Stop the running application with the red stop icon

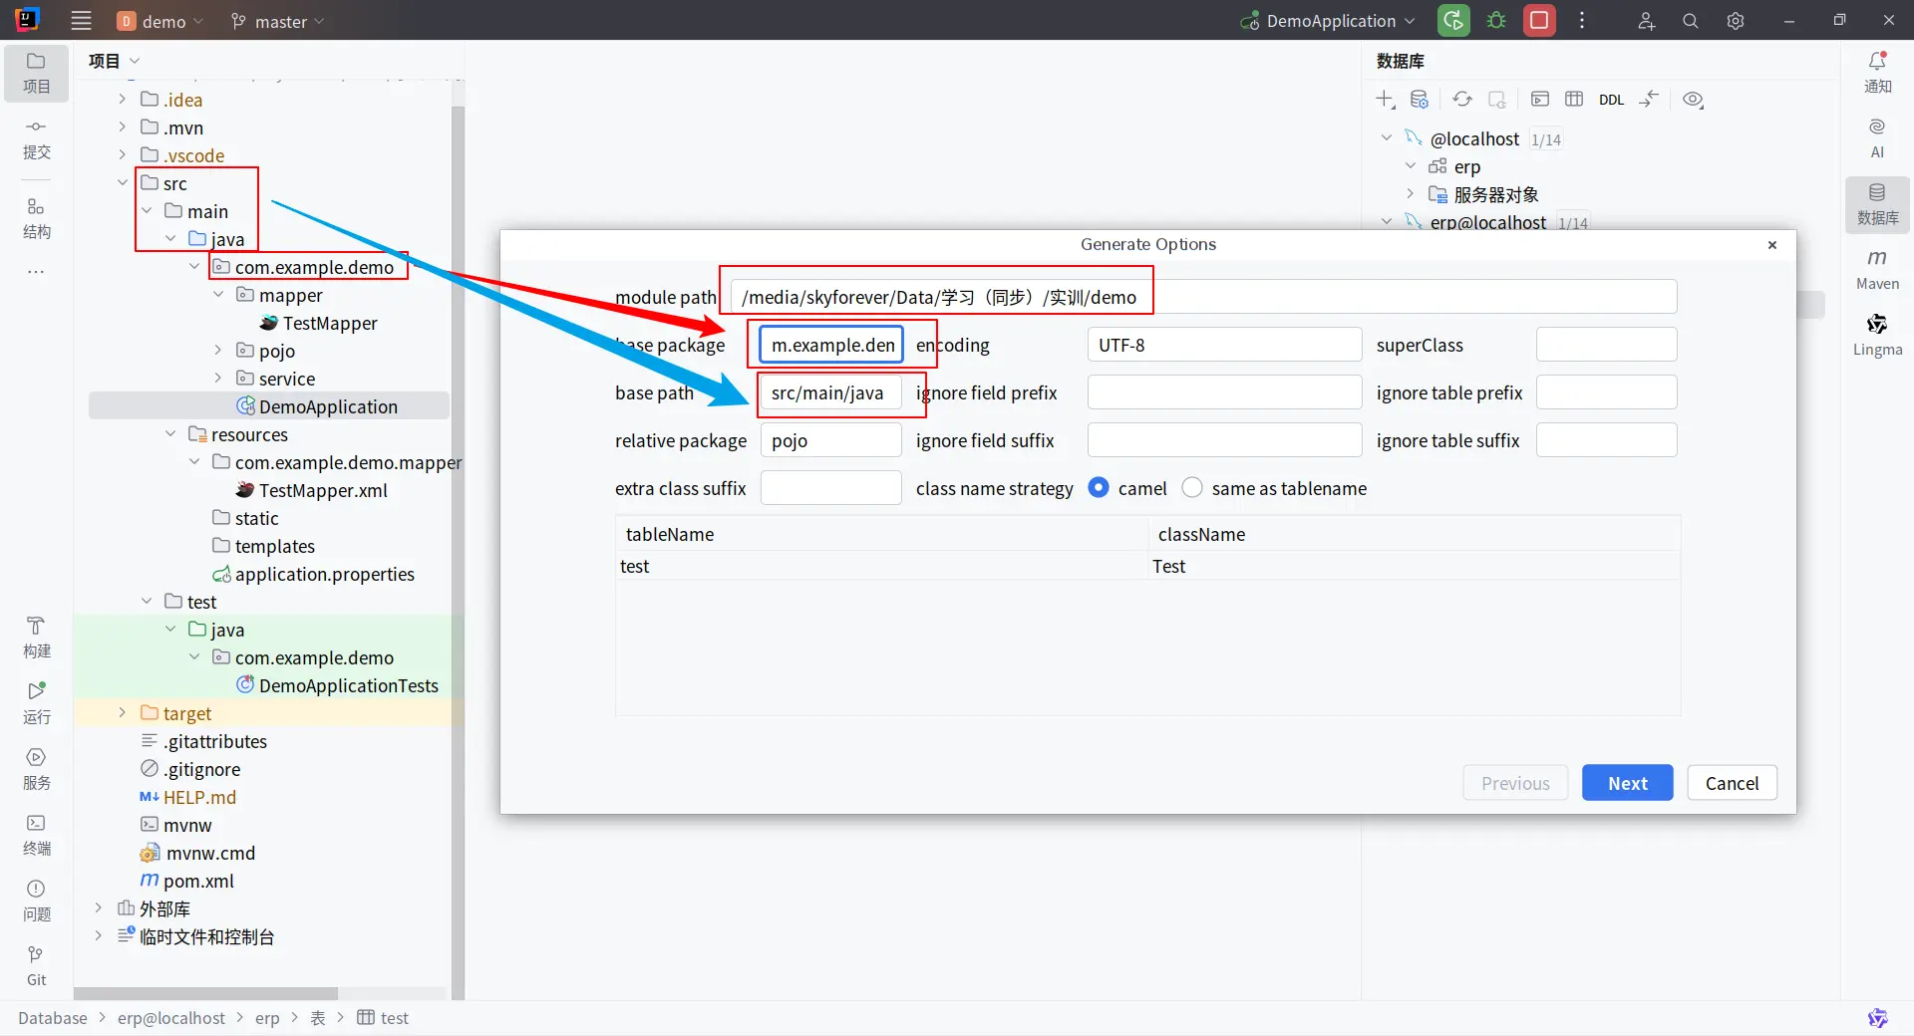pos(1539,21)
